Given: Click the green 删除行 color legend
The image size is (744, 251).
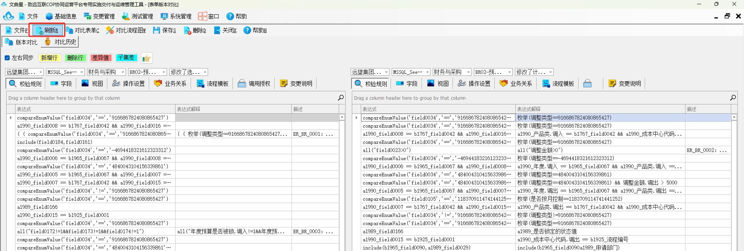Looking at the screenshot, I should [x=75, y=58].
